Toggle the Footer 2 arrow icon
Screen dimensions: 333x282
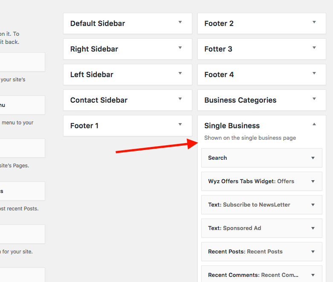pos(314,22)
